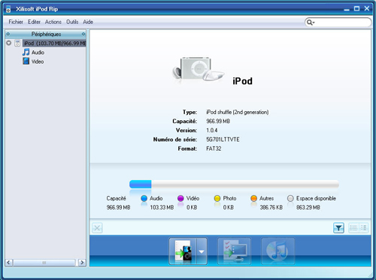Click the sidebar scroll right arrow
Viewport: 376px width, 280px height.
pyautogui.click(x=82, y=263)
